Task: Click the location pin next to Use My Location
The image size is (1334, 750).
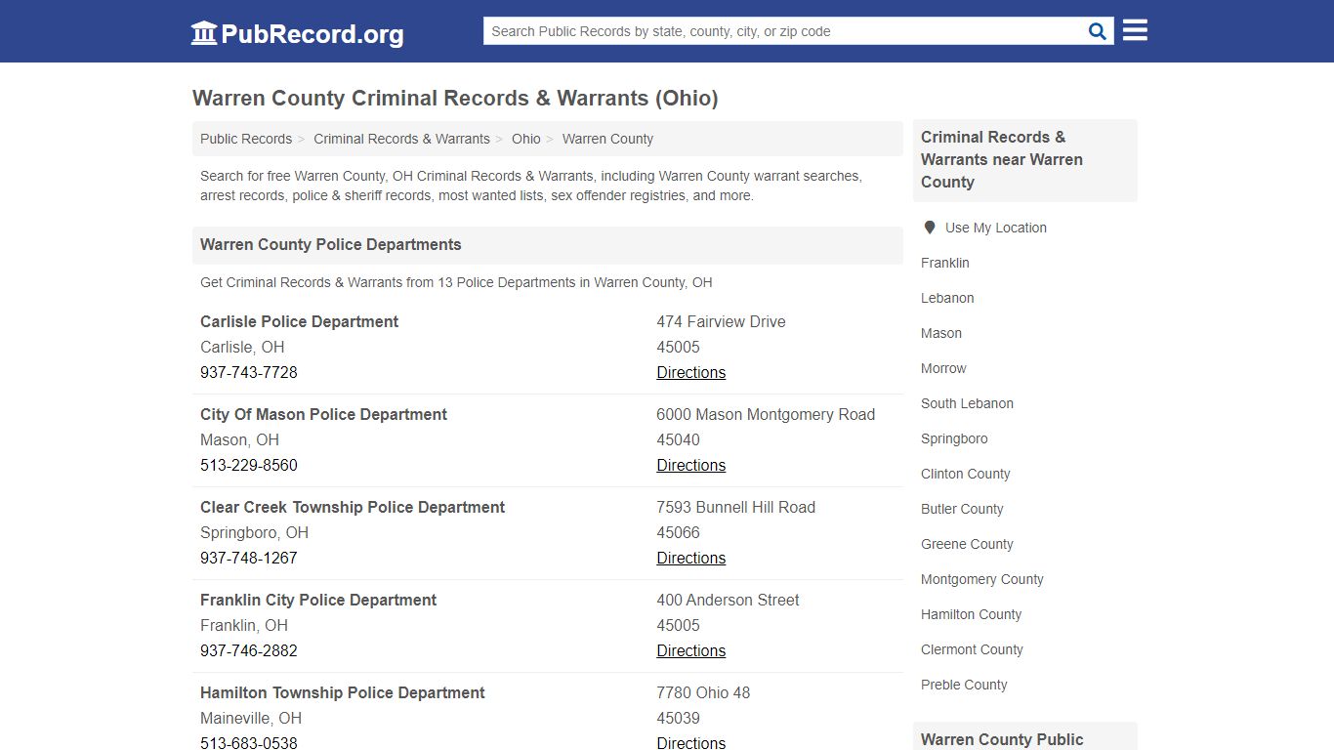Action: 930,227
